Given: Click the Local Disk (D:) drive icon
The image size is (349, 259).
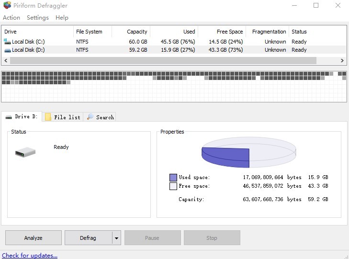Looking at the screenshot, I should (7, 50).
